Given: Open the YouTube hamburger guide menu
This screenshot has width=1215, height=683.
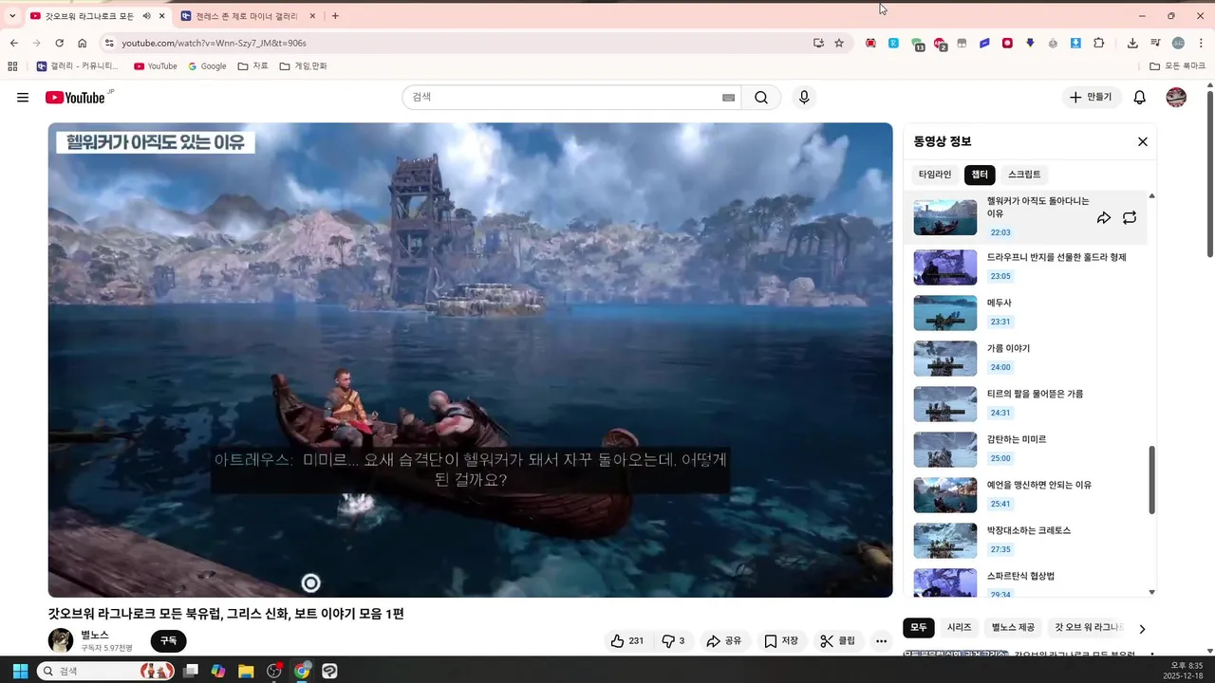Looking at the screenshot, I should [x=23, y=98].
